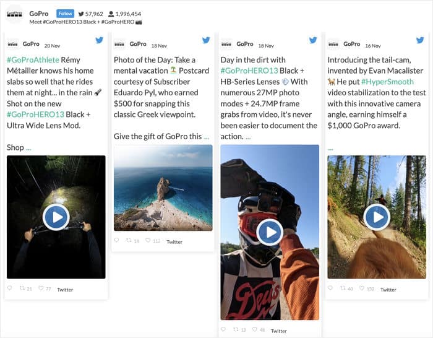Click reply icon on tail-cam post
433x338 pixels.
pyautogui.click(x=330, y=288)
